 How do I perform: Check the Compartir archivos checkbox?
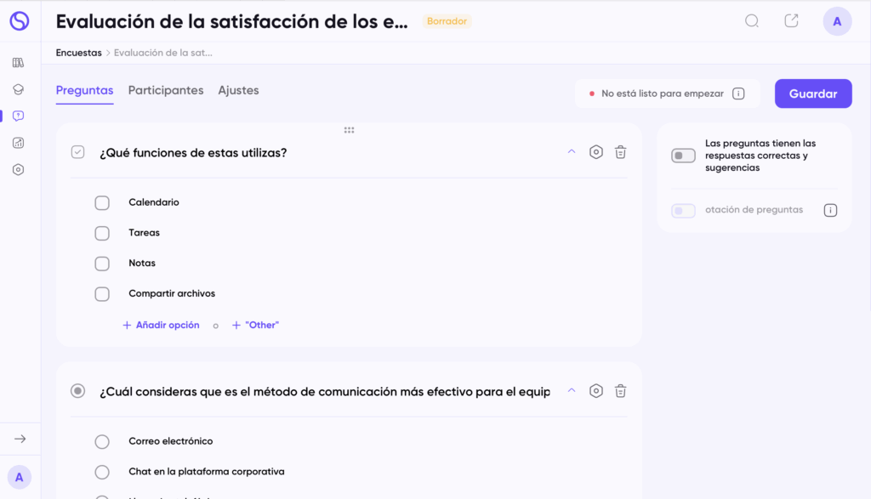[102, 294]
